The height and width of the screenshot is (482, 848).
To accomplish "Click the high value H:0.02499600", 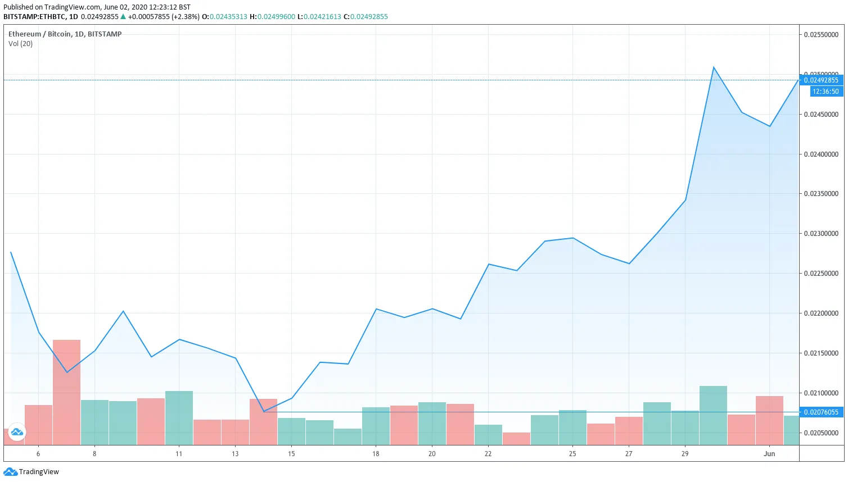I will (272, 17).
